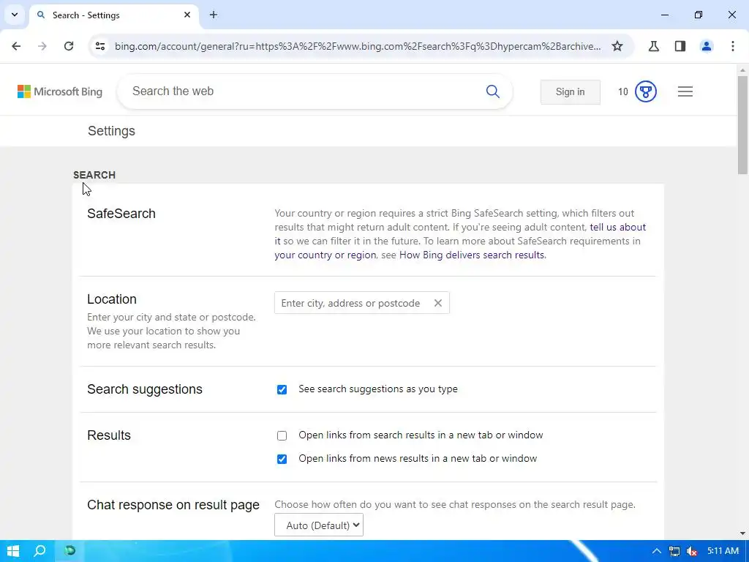This screenshot has width=749, height=562.
Task: Open the taskbar clock showing 5:11 AM
Action: [x=723, y=551]
